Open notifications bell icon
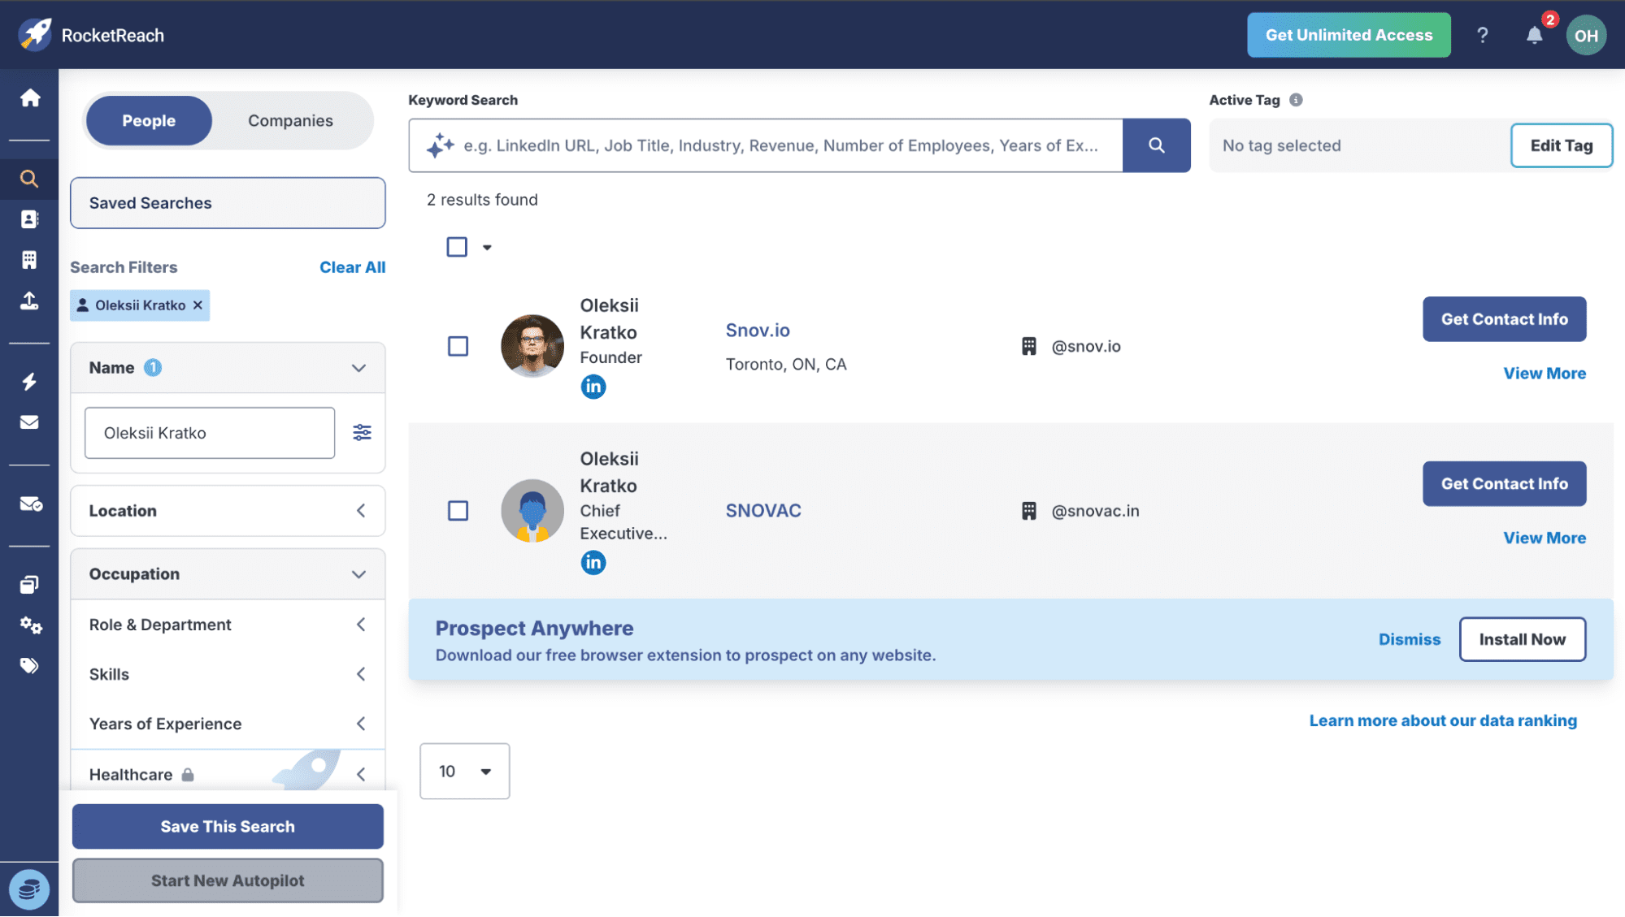1625x917 pixels. (x=1534, y=35)
